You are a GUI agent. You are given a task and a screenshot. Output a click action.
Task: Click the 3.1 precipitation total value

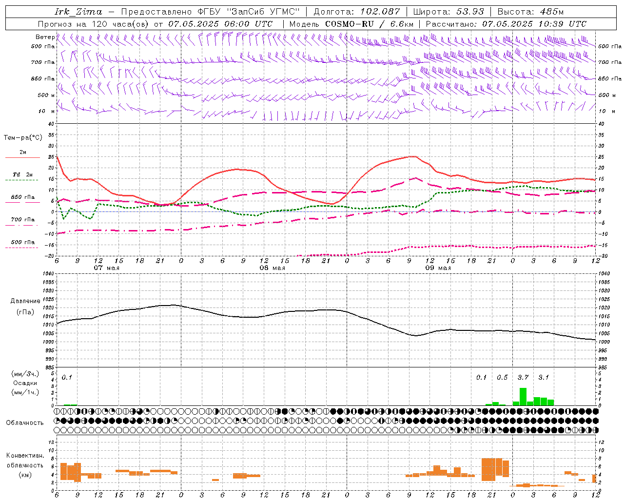(543, 377)
